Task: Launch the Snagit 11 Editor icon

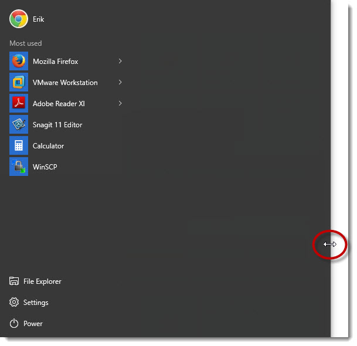Action: 19,124
